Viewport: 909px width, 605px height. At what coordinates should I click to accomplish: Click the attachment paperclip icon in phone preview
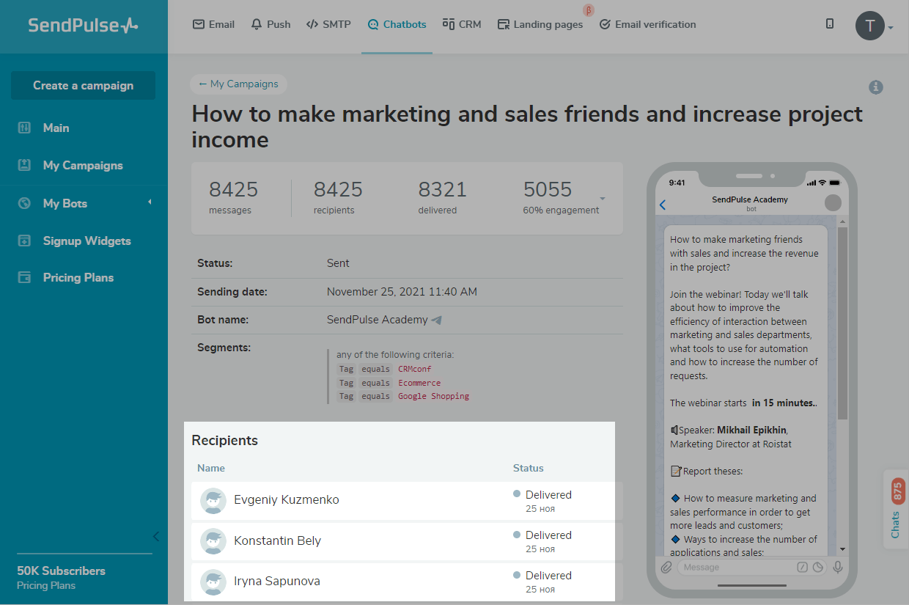[666, 567]
